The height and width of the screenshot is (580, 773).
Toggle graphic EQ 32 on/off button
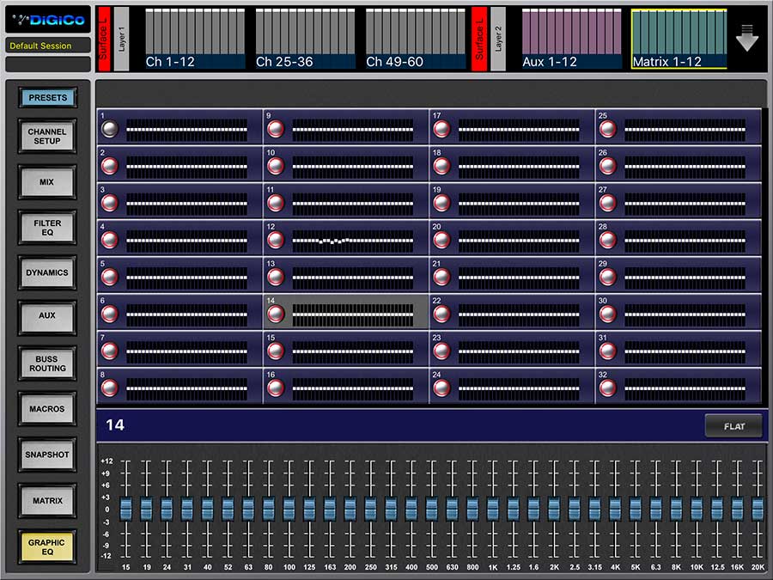(608, 388)
